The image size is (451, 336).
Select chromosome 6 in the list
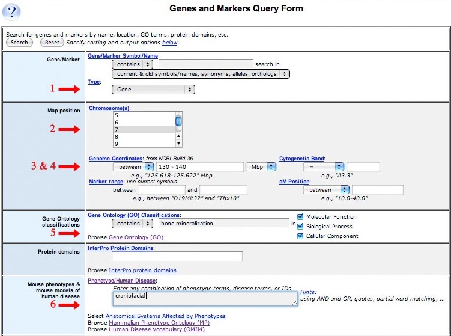144,123
